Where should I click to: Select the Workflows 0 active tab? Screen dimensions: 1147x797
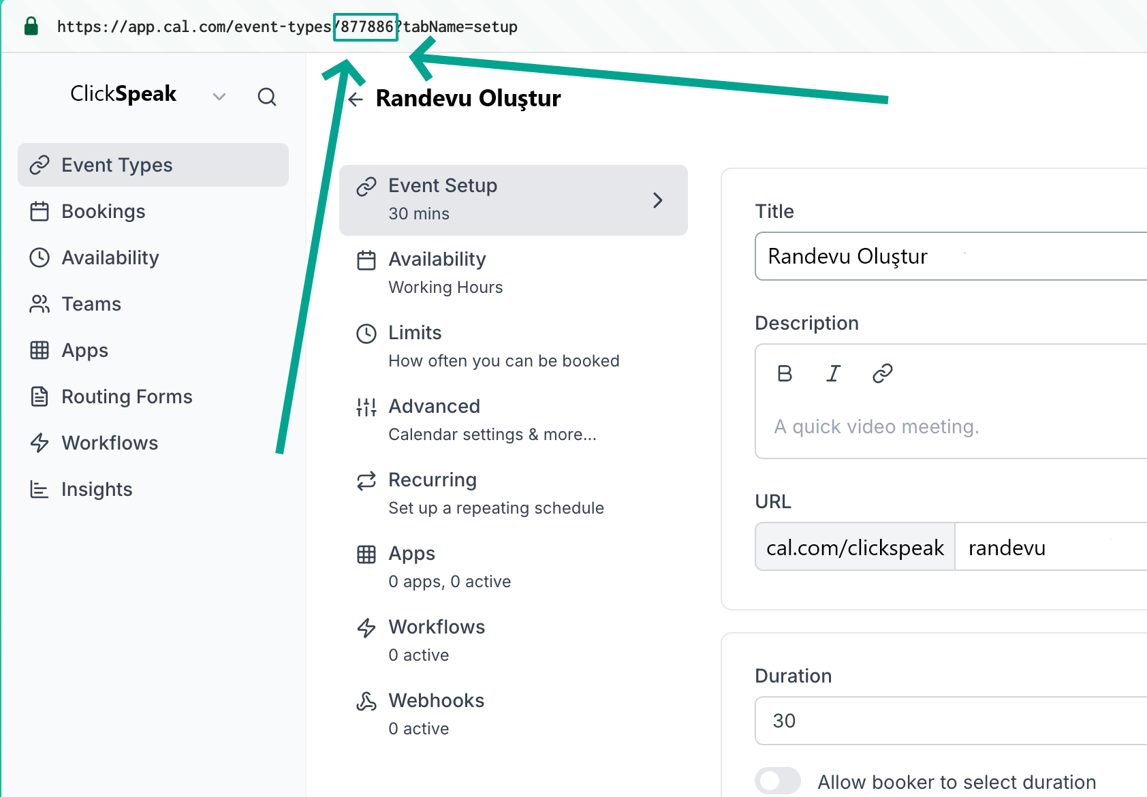[x=514, y=640]
